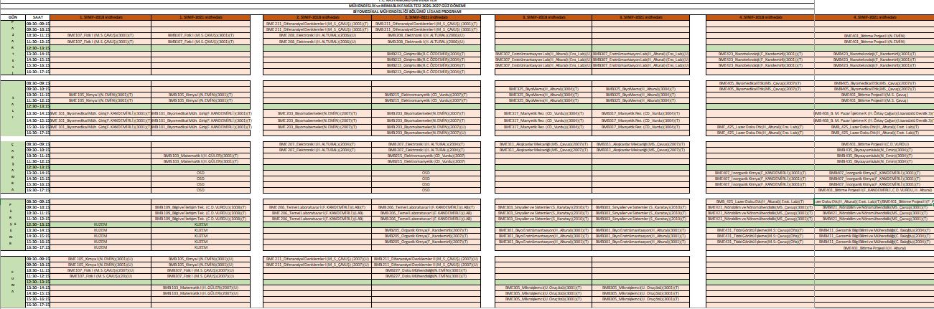Click the '4. SINIF-2018 müfredatı' column header
This screenshot has height=309, width=934.
tap(760, 16)
